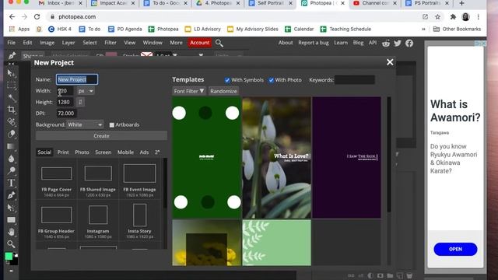The image size is (498, 280).
Task: Open the px units dropdown
Action: coord(86,91)
